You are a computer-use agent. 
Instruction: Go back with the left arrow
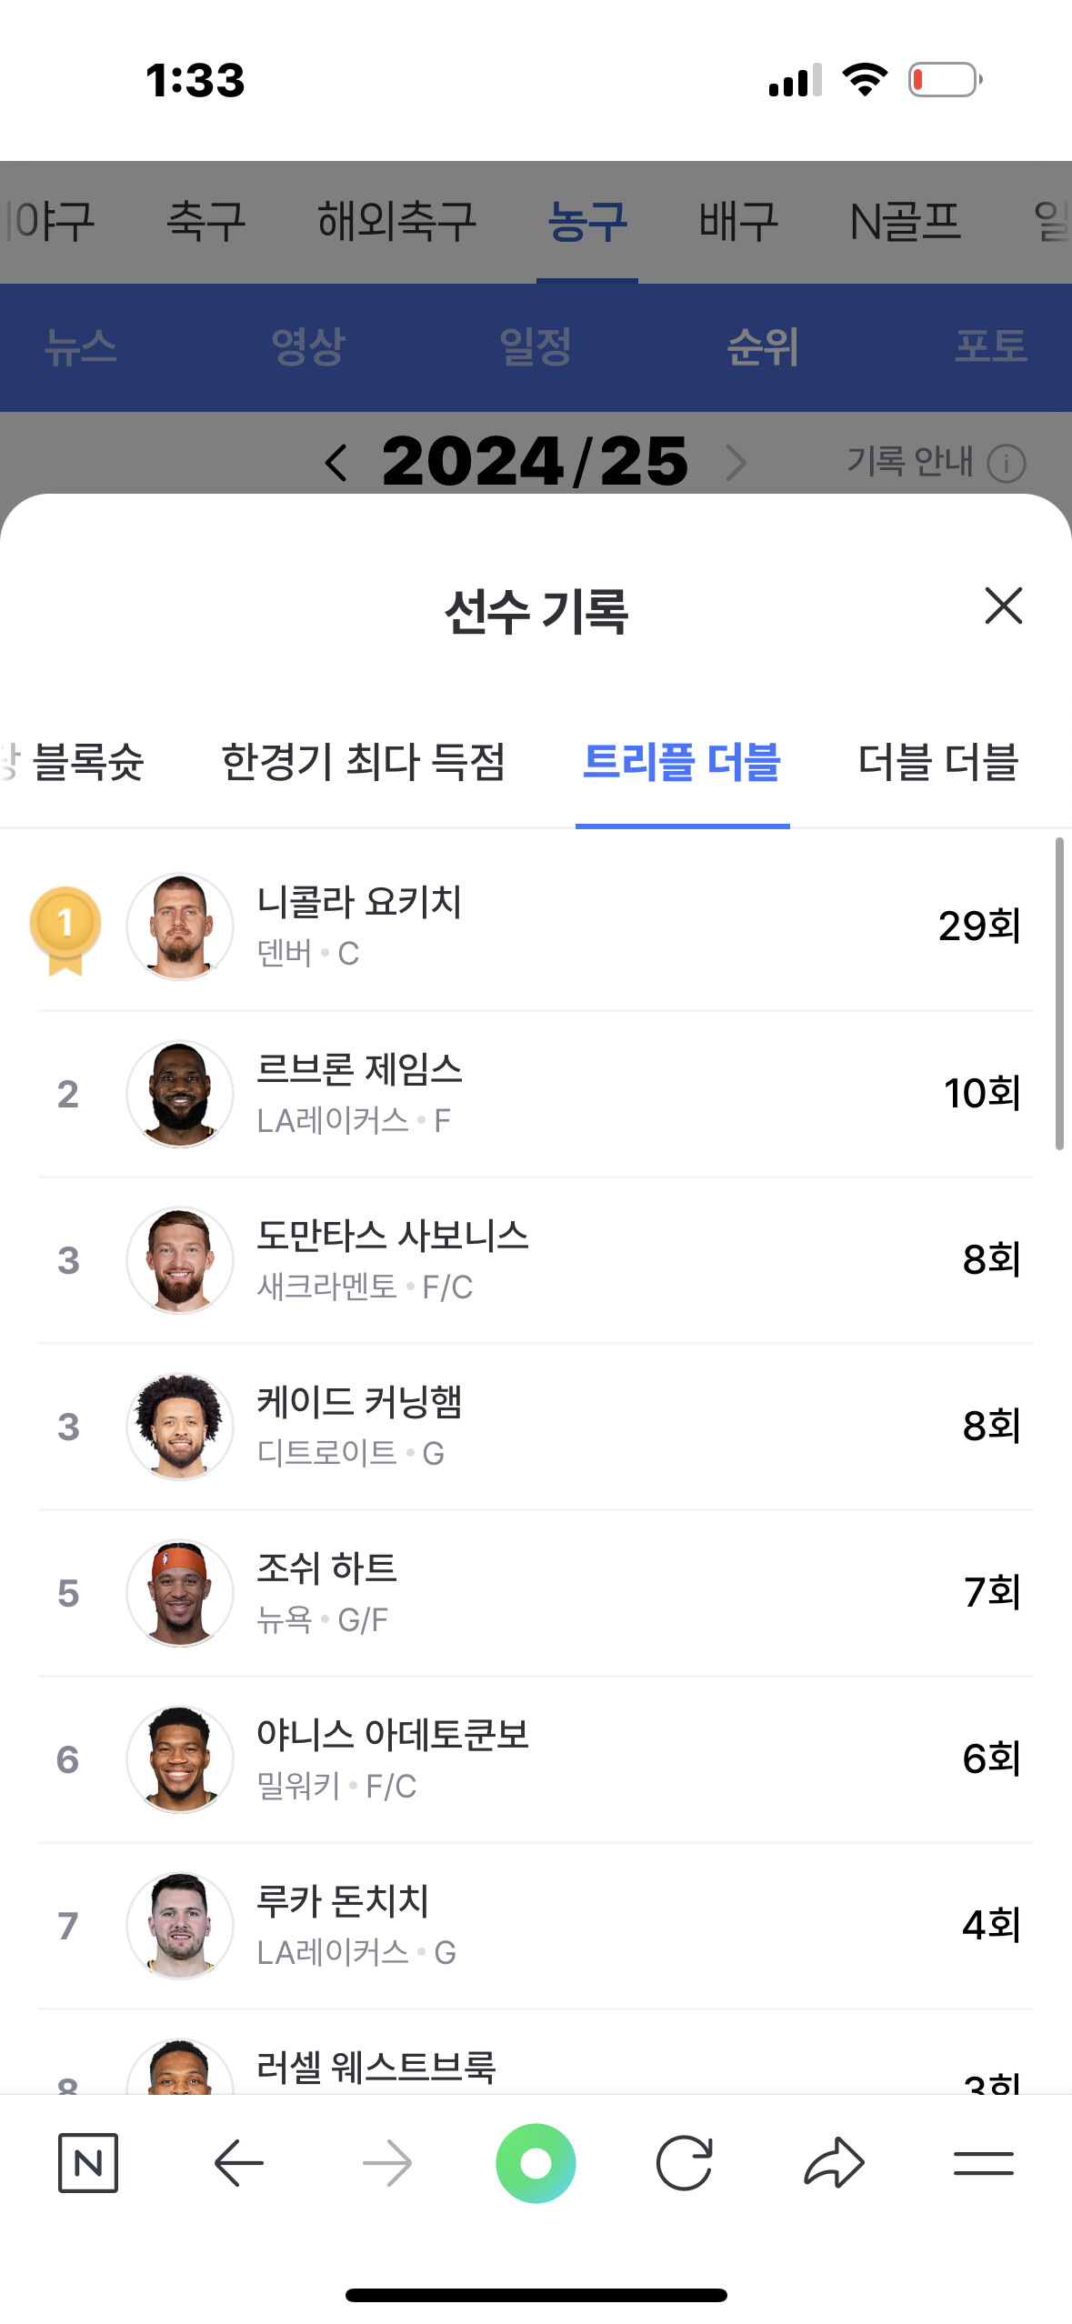tap(239, 2163)
